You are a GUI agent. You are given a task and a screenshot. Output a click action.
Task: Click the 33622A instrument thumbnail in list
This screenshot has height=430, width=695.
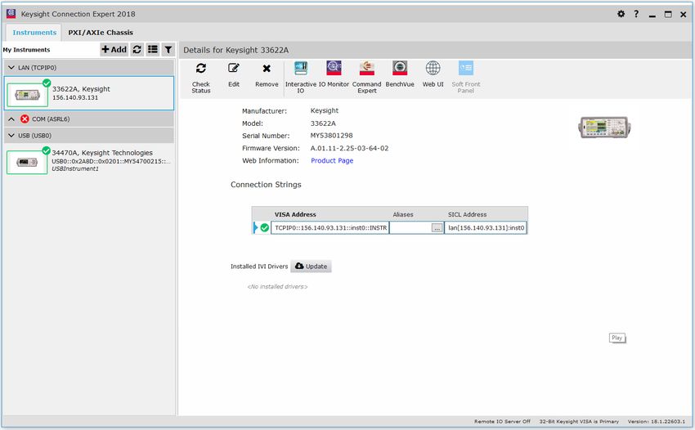coord(28,95)
